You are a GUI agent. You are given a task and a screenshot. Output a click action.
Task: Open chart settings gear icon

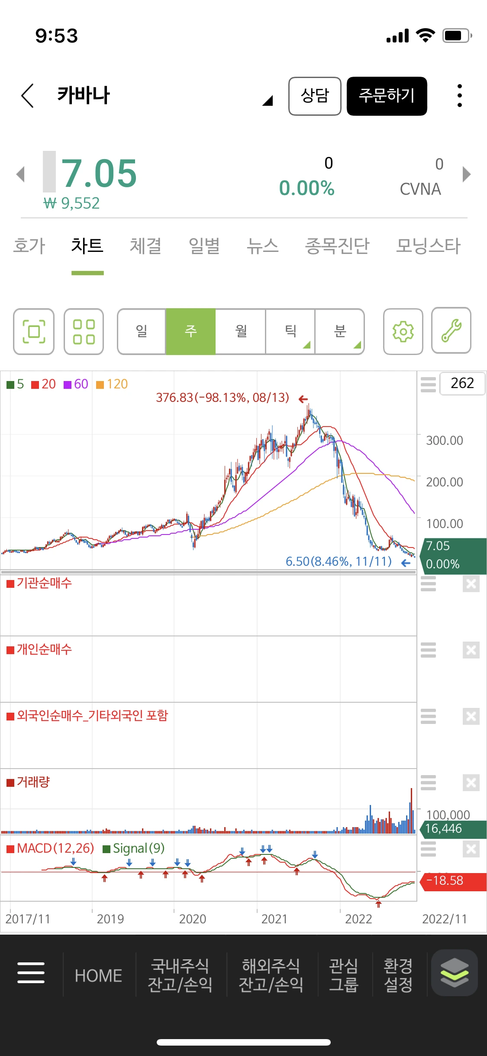[x=403, y=332]
